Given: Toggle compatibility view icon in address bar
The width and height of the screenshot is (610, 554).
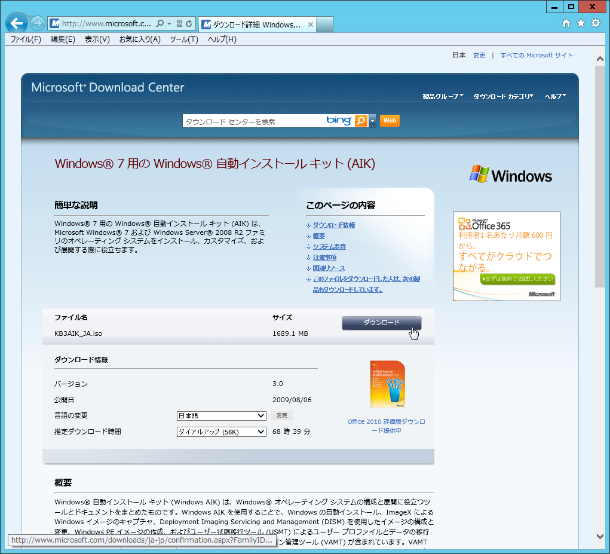Looking at the screenshot, I should coord(179,23).
